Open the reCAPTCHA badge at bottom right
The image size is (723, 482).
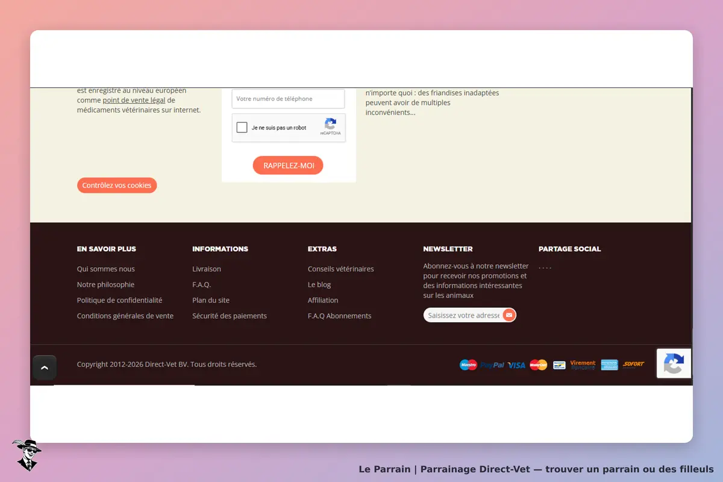[x=674, y=363]
